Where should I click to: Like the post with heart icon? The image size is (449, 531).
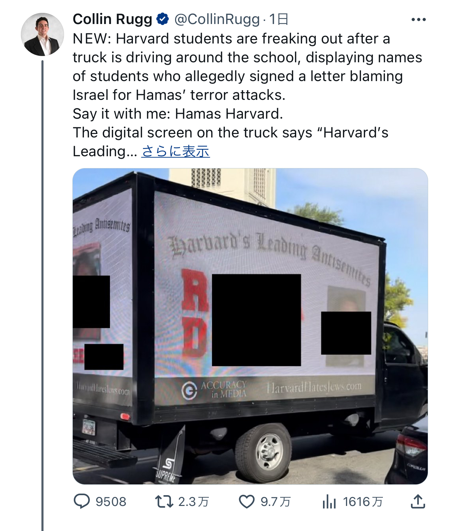(247, 501)
